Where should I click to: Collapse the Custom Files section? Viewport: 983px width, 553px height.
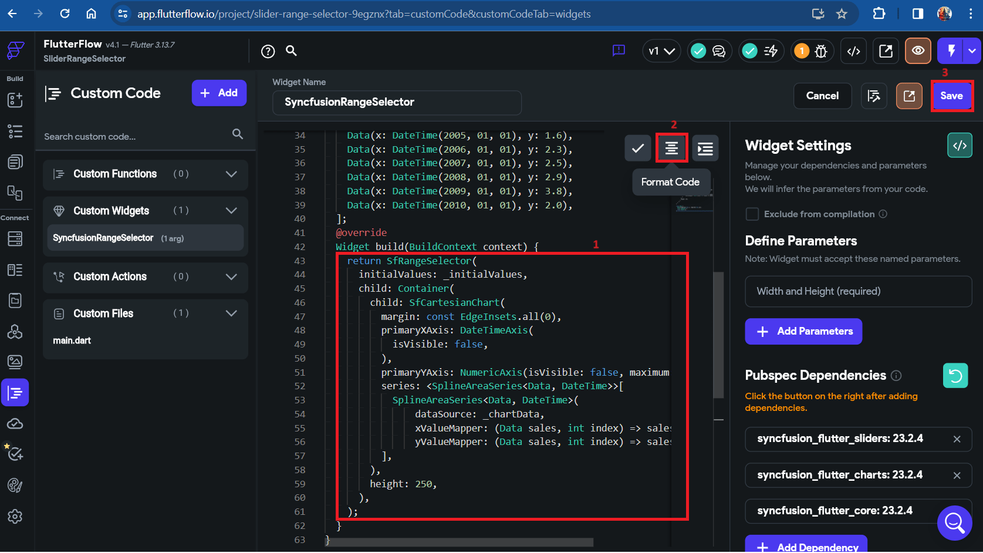[x=231, y=313]
